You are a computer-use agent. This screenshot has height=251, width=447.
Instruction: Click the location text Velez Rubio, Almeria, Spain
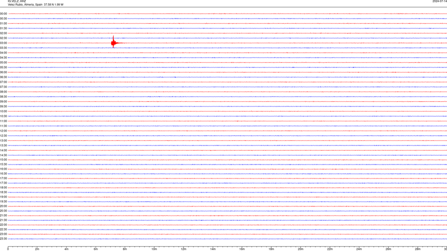click(x=25, y=5)
